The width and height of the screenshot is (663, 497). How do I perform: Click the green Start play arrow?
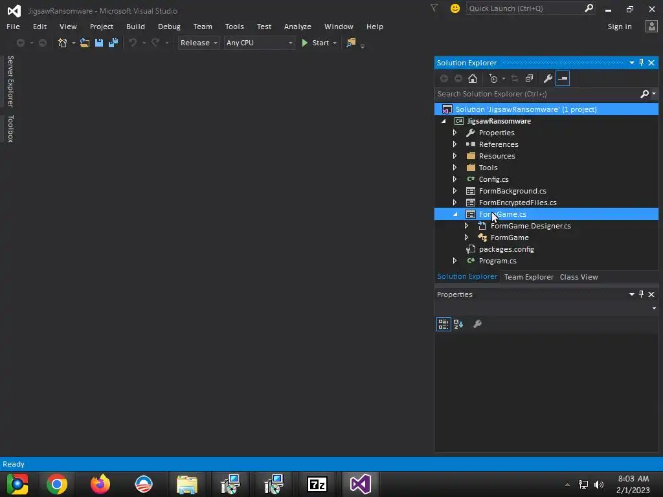(x=304, y=43)
